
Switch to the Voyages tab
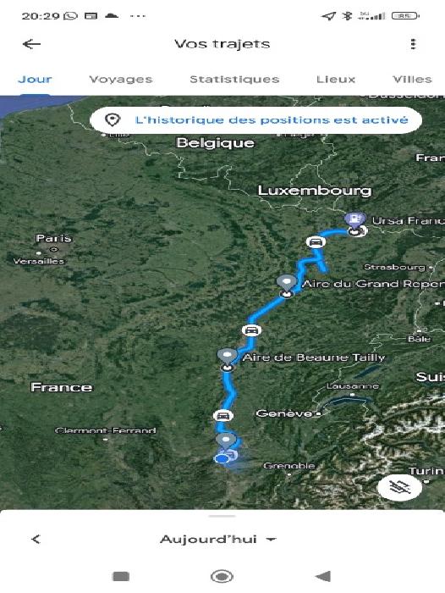click(120, 80)
